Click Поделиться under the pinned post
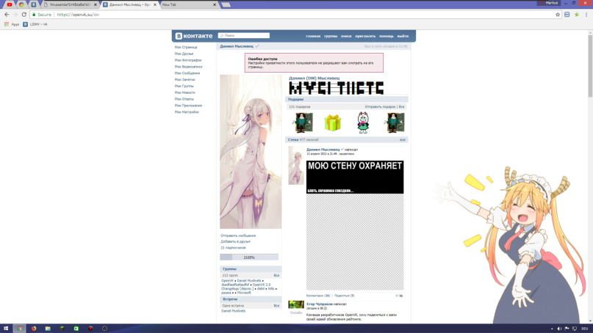 344,296
